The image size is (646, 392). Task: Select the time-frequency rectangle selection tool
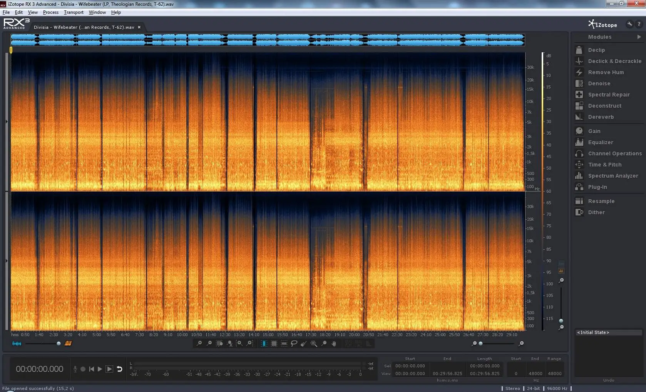pyautogui.click(x=274, y=344)
